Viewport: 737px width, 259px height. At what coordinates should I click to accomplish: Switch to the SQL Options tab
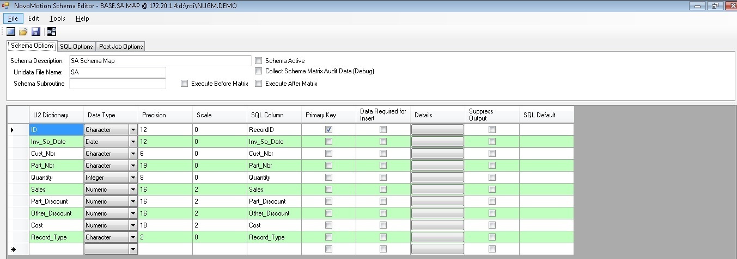pyautogui.click(x=76, y=47)
